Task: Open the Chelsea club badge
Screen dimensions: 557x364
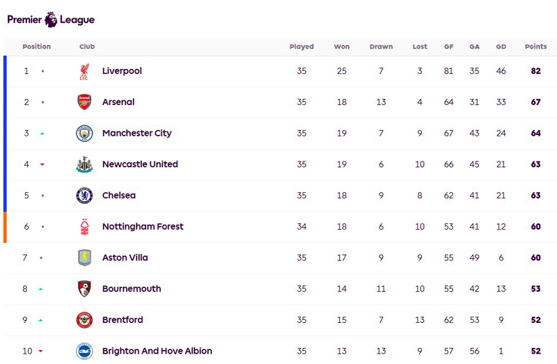Action: (x=84, y=196)
